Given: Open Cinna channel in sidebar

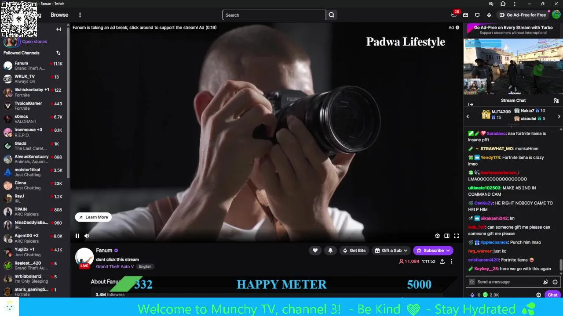Looking at the screenshot, I should 33,185.
